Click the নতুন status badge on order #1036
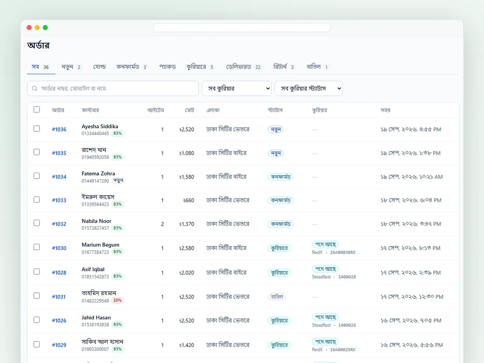 pos(276,129)
